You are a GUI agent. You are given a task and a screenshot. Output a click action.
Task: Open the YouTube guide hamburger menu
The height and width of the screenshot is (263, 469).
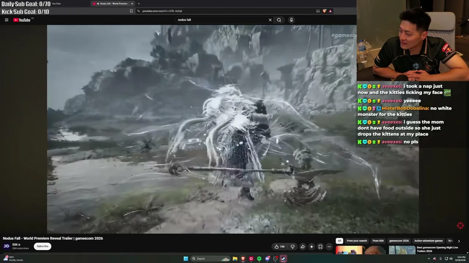6,20
